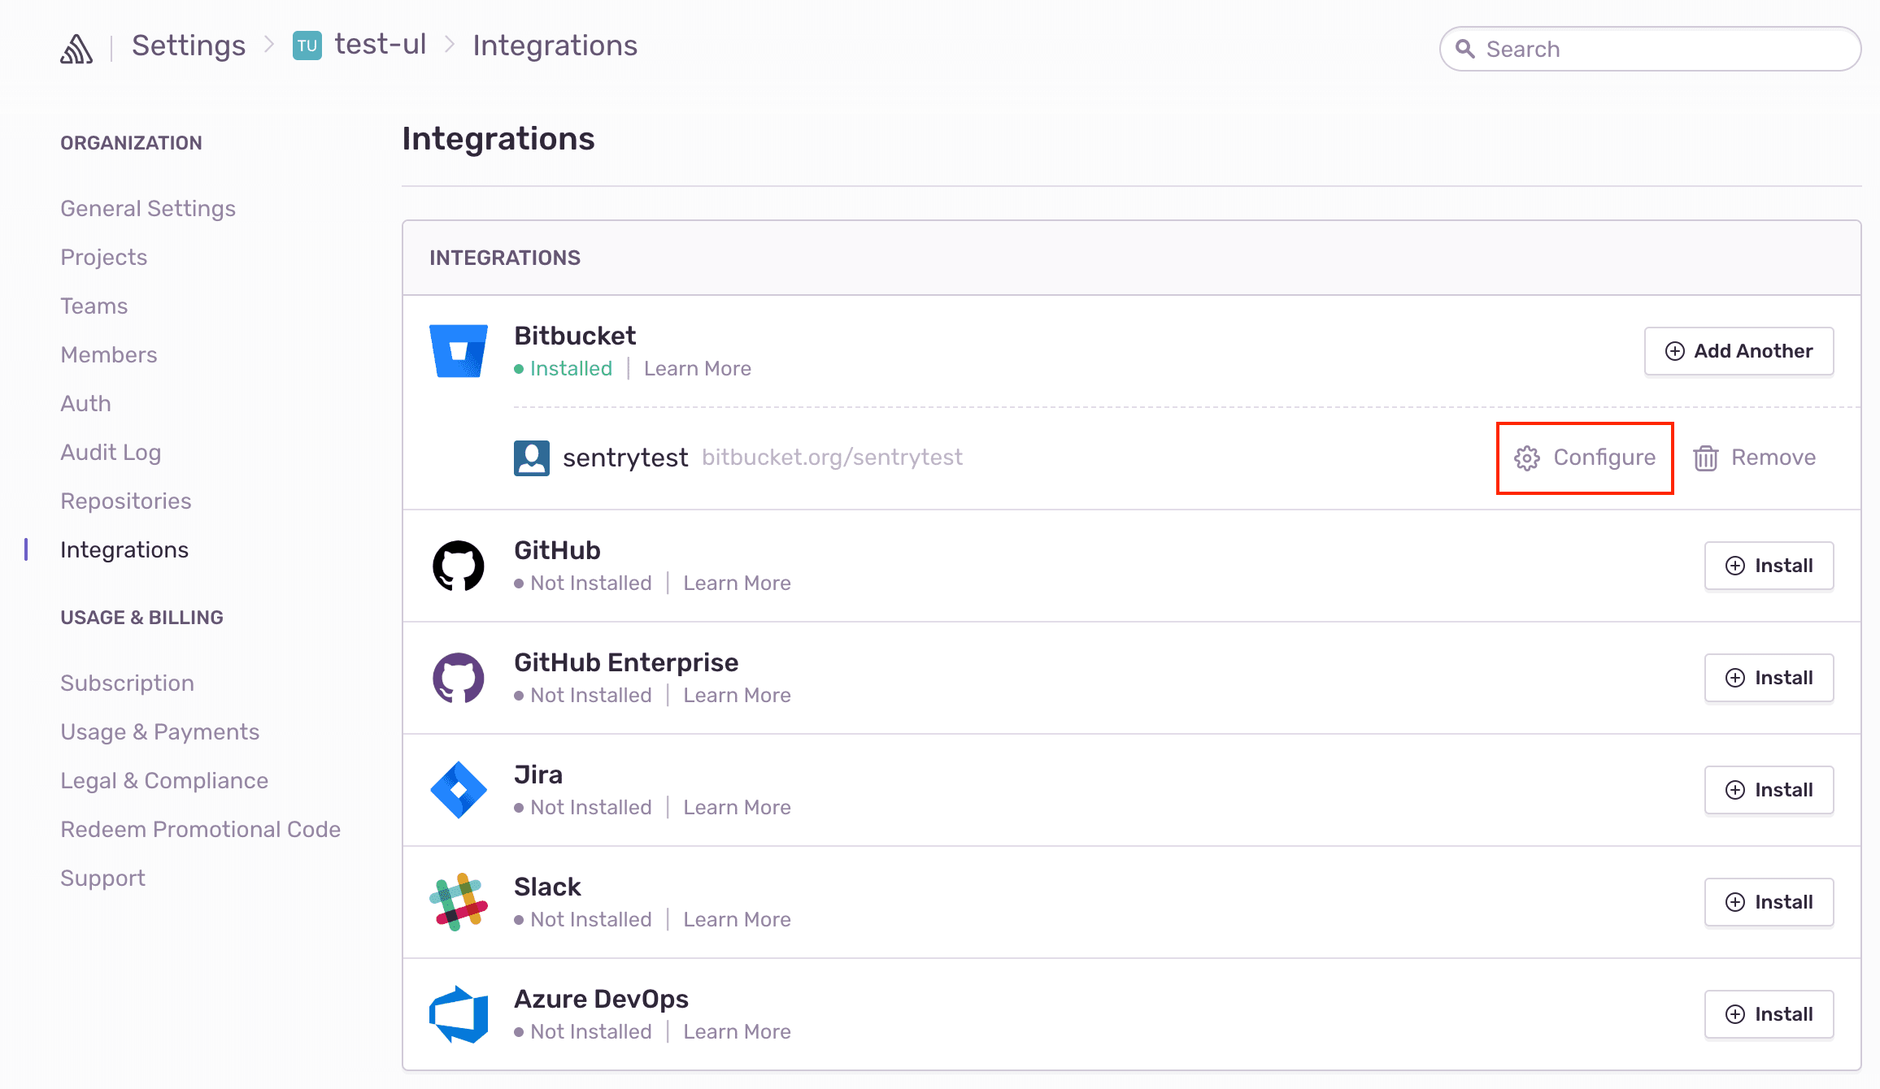Click Learn More link for GitHub
The width and height of the screenshot is (1880, 1089).
pyautogui.click(x=737, y=582)
